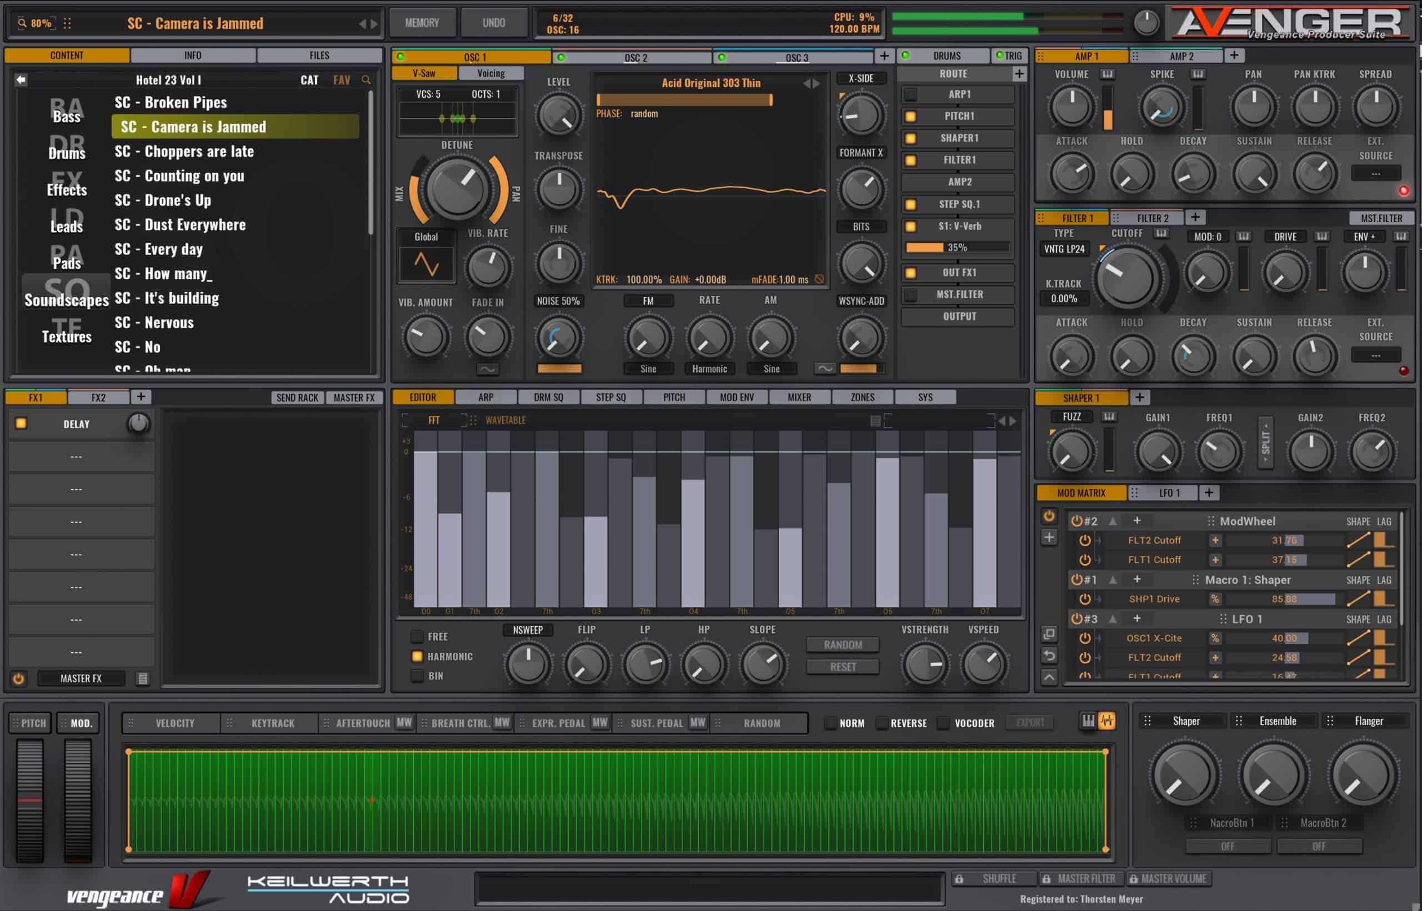Click the MASTER FX power icon
Viewport: 1422px width, 911px height.
pos(18,678)
